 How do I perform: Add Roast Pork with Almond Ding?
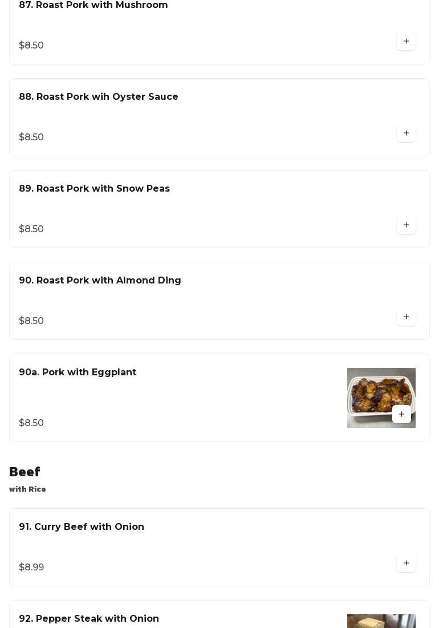pyautogui.click(x=406, y=317)
